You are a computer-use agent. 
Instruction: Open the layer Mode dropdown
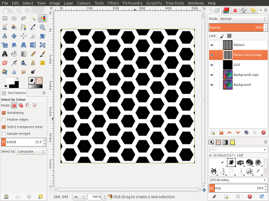[243, 19]
